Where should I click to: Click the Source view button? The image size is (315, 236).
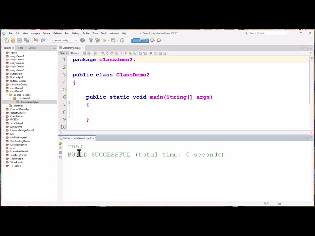click(x=63, y=53)
